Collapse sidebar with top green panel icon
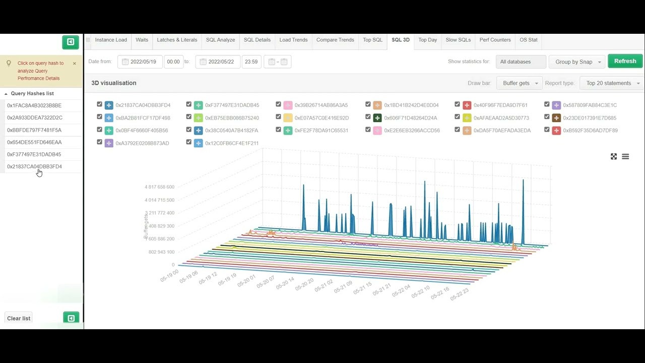The width and height of the screenshot is (645, 363). 71,42
